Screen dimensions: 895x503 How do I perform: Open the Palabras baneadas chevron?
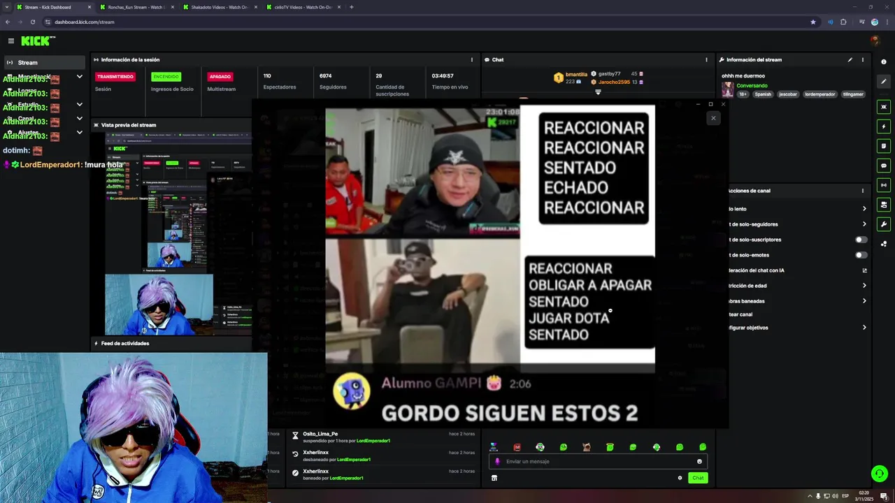click(x=864, y=301)
